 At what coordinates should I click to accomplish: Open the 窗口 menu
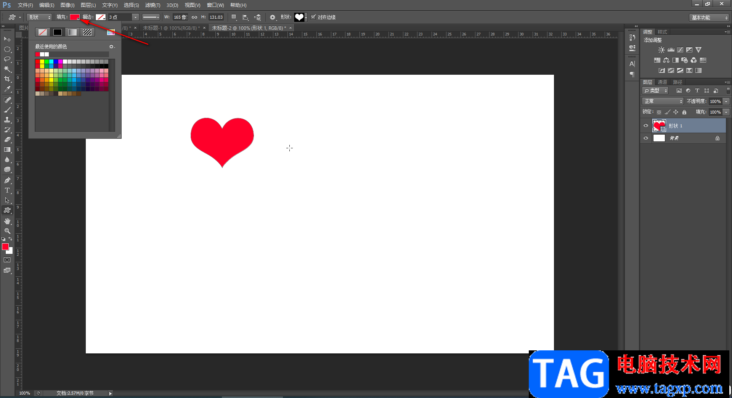215,5
